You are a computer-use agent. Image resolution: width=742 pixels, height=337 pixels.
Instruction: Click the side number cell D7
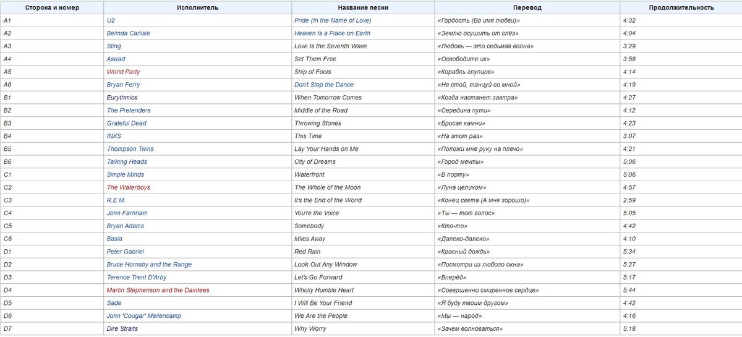[x=52, y=328]
